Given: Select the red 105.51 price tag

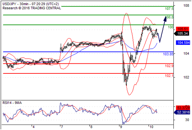Looking at the screenshot, I should coord(182,29).
